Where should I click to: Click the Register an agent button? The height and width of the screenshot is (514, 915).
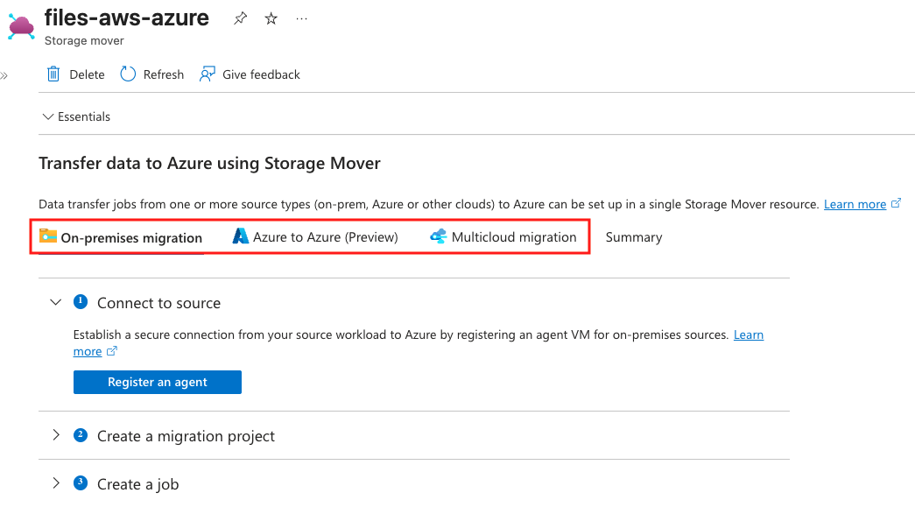click(158, 382)
